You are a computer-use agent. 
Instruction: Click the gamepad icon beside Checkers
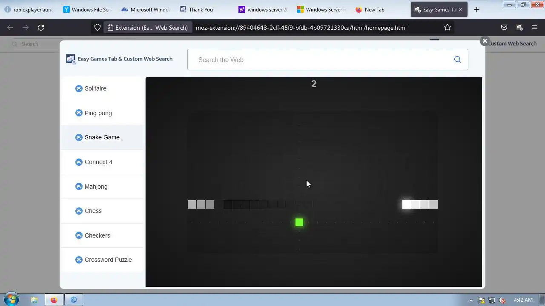79,235
